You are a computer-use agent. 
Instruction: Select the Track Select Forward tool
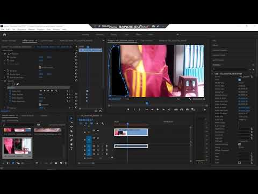point(71,122)
